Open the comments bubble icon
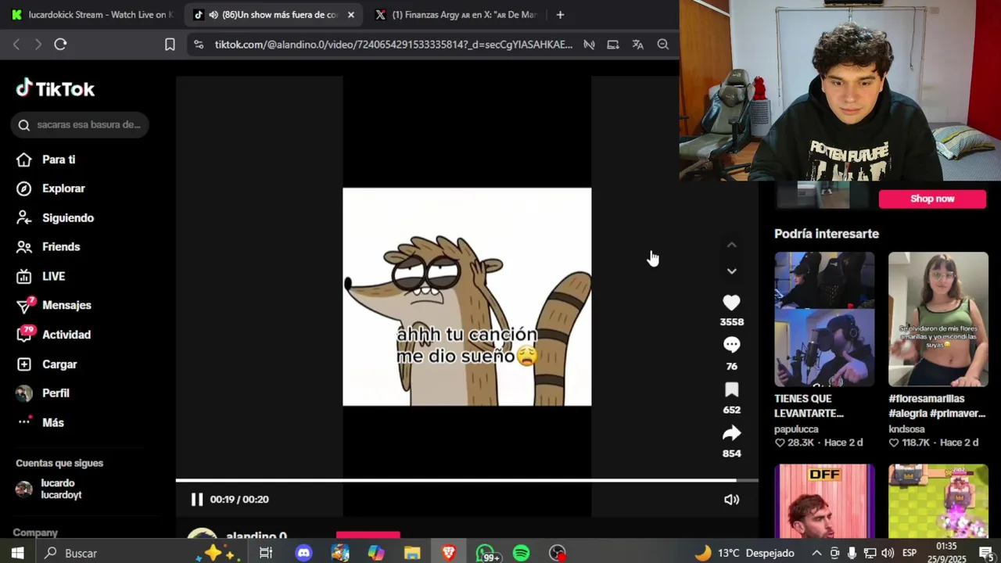This screenshot has height=563, width=1001. (731, 345)
